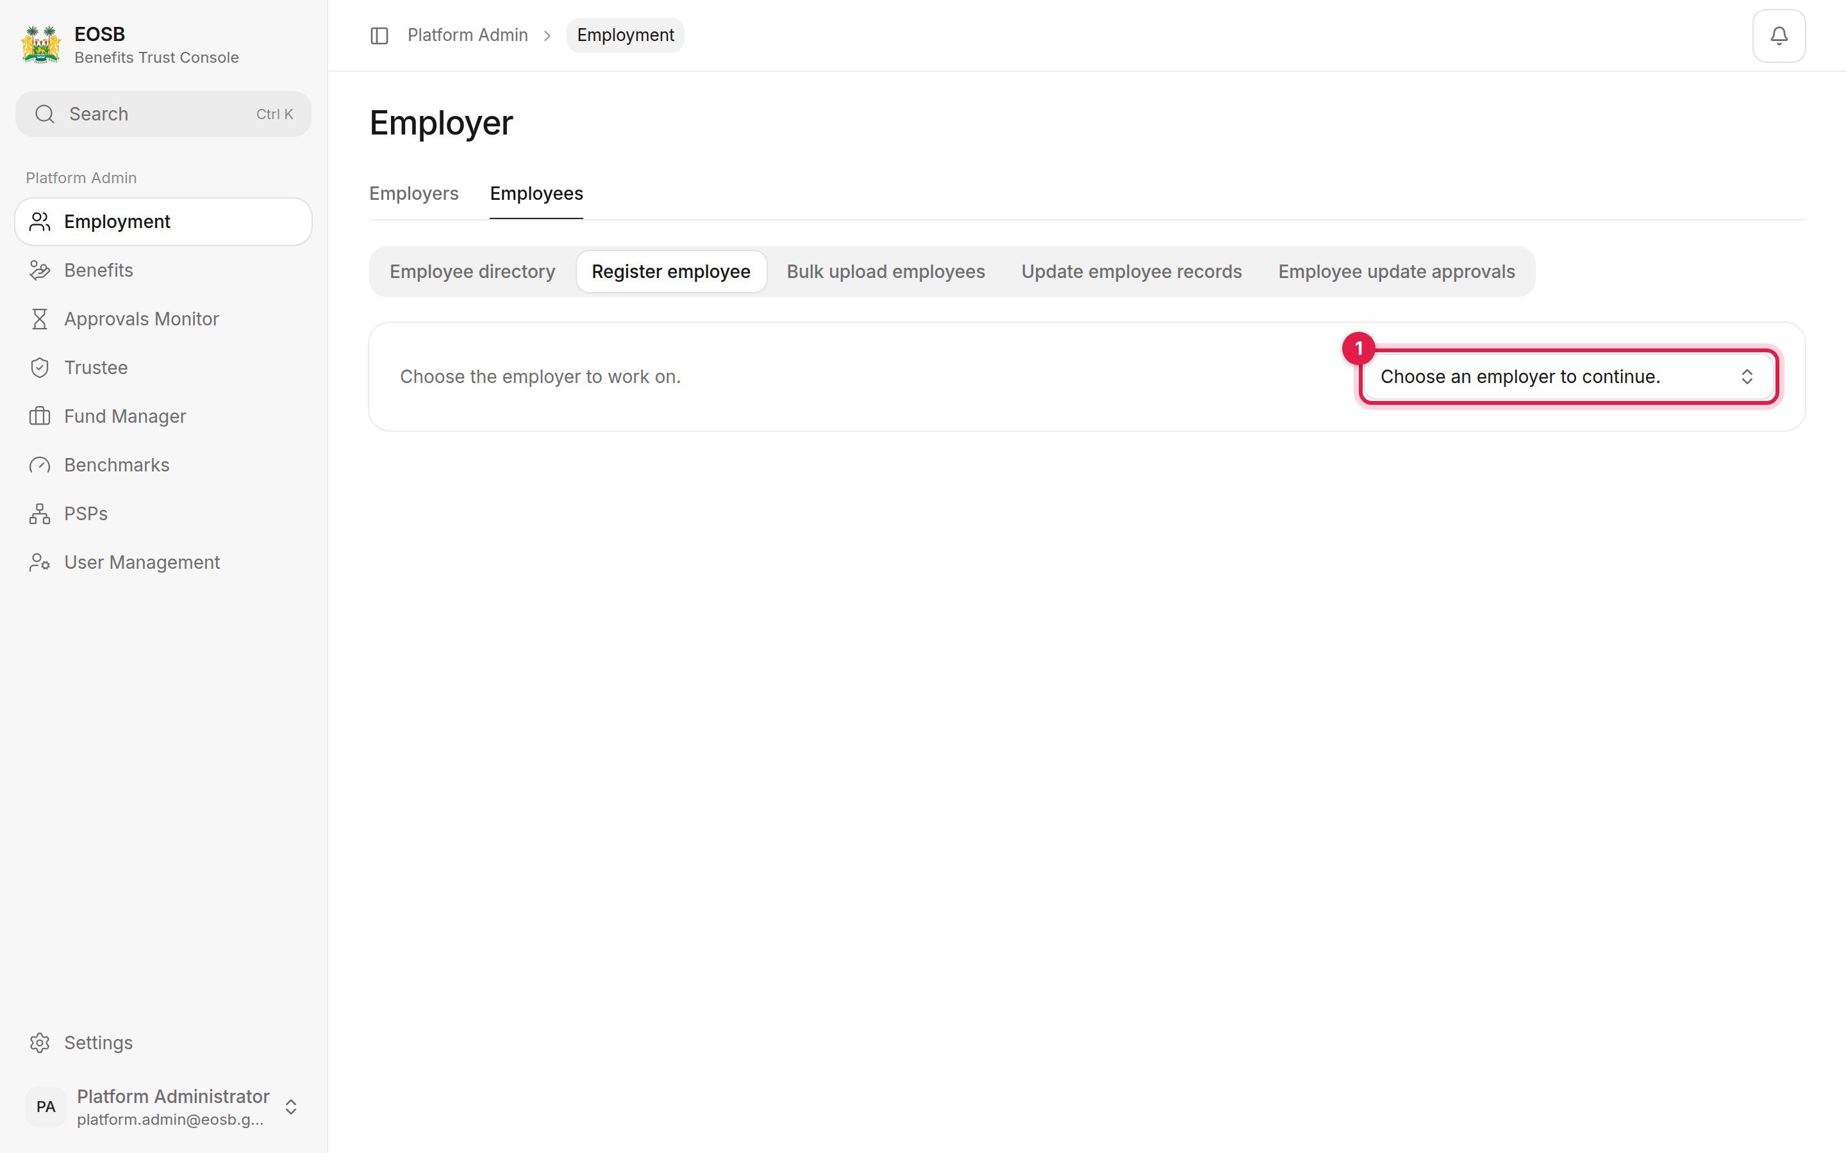Click the Platform Admin breadcrumb
The image size is (1846, 1153).
pos(468,35)
